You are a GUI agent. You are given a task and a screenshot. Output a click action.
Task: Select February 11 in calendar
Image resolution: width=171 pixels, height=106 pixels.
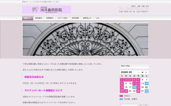(134, 83)
